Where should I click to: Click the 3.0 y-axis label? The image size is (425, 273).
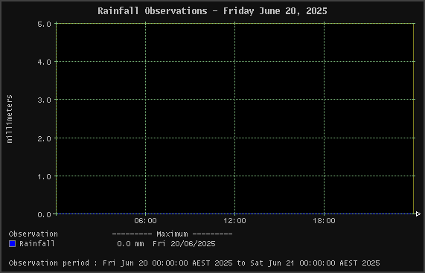click(44, 100)
